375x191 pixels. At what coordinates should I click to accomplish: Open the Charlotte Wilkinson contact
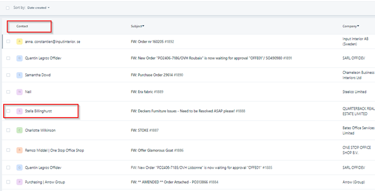click(x=40, y=130)
